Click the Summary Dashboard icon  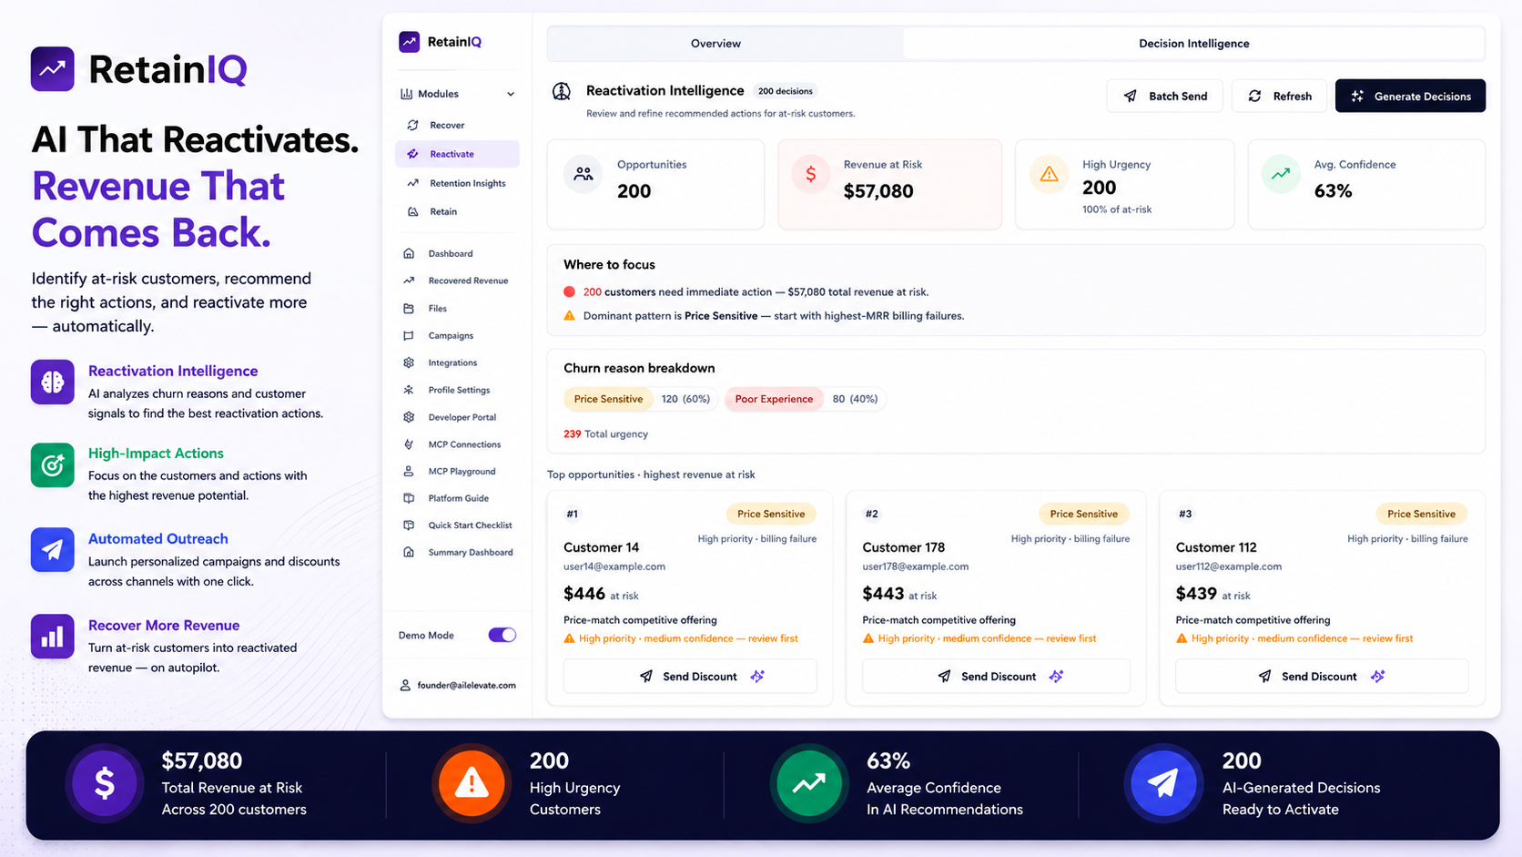click(409, 552)
